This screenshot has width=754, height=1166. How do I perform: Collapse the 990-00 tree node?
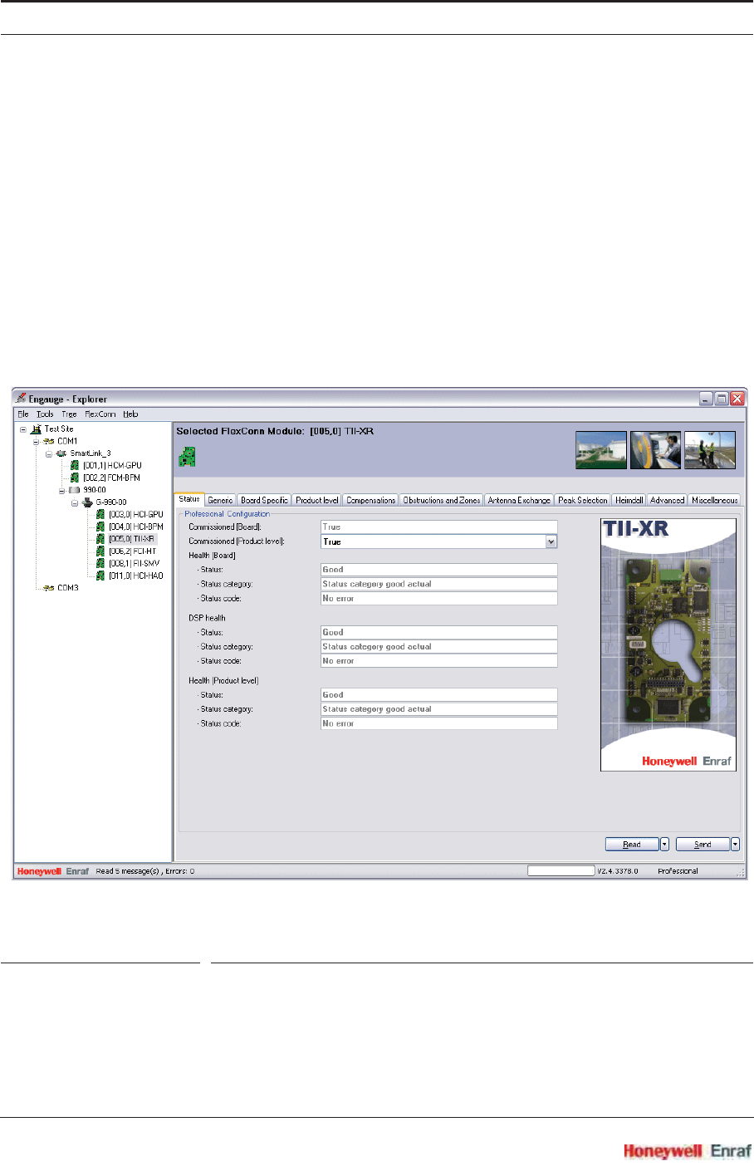point(61,490)
